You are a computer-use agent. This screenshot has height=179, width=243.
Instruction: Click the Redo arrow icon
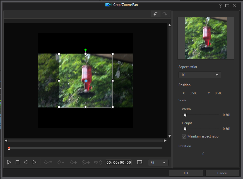tap(165, 14)
